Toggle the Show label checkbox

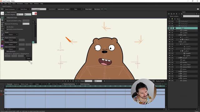click(x=84, y=9)
